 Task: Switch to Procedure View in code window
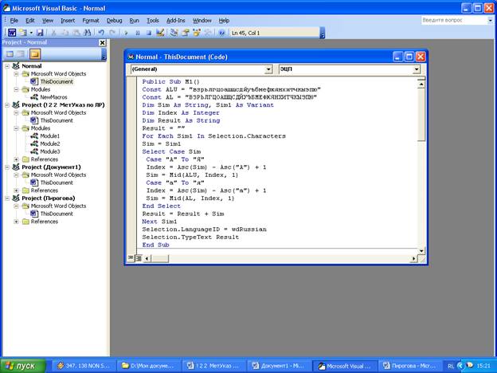(x=130, y=257)
